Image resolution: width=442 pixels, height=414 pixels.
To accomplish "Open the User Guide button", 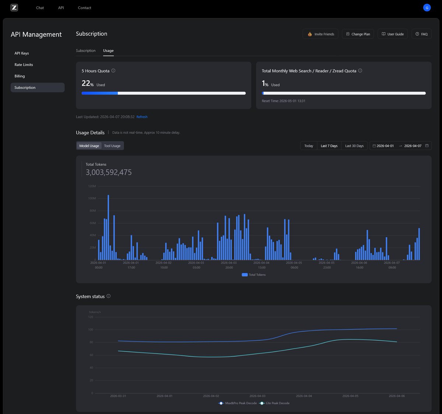I will [393, 34].
